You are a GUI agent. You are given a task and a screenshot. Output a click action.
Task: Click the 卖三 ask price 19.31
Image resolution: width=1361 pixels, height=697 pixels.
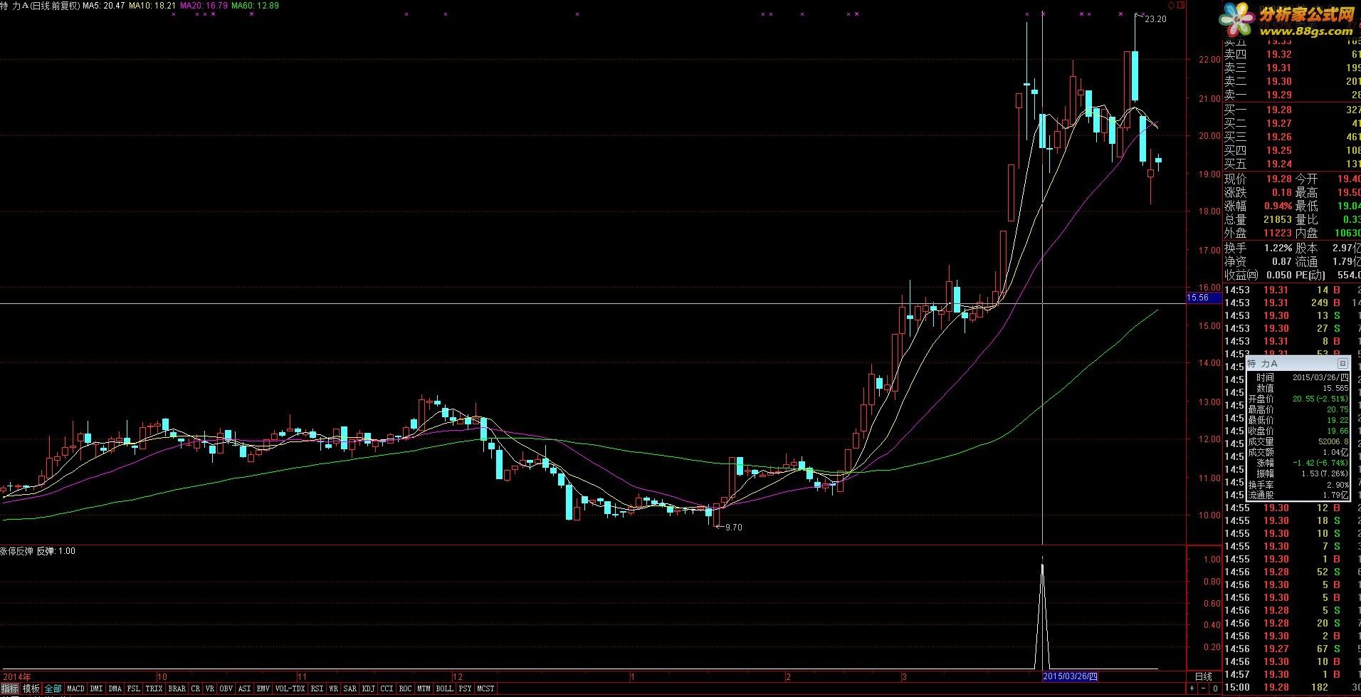[x=1278, y=68]
